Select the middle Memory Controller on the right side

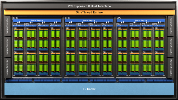[x=171, y=47]
